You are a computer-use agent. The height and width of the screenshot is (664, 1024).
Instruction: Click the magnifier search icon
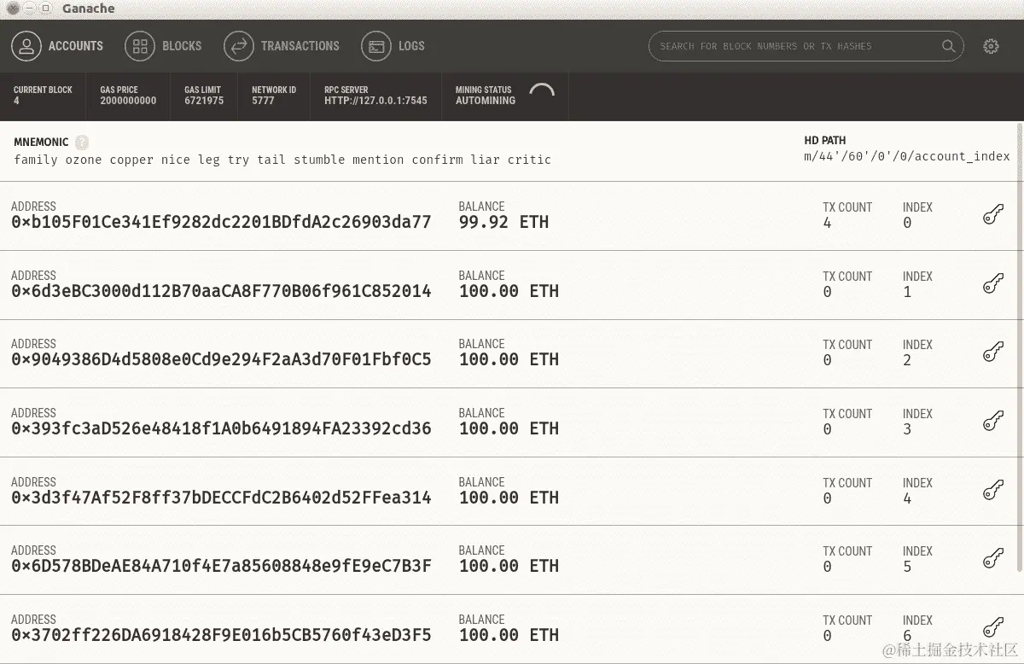click(x=948, y=46)
